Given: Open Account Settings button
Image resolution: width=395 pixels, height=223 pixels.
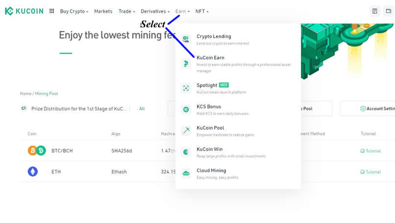Looking at the screenshot, I should 368,109.
